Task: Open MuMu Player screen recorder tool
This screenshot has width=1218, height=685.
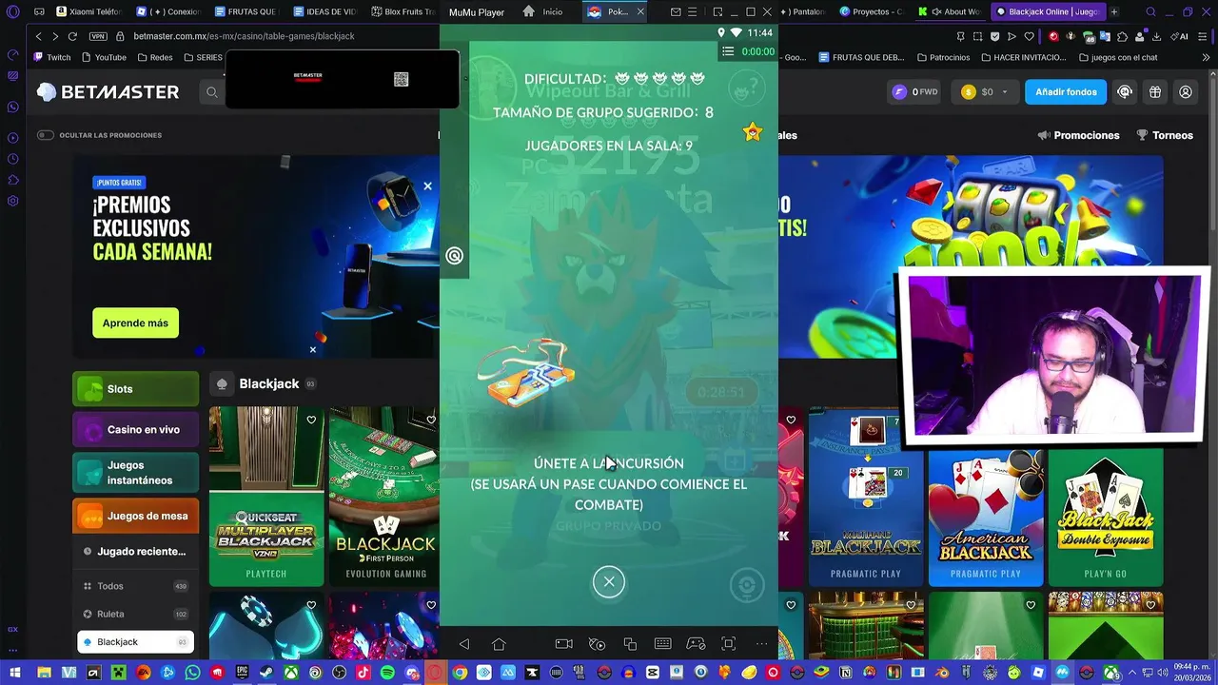Action: [x=563, y=644]
